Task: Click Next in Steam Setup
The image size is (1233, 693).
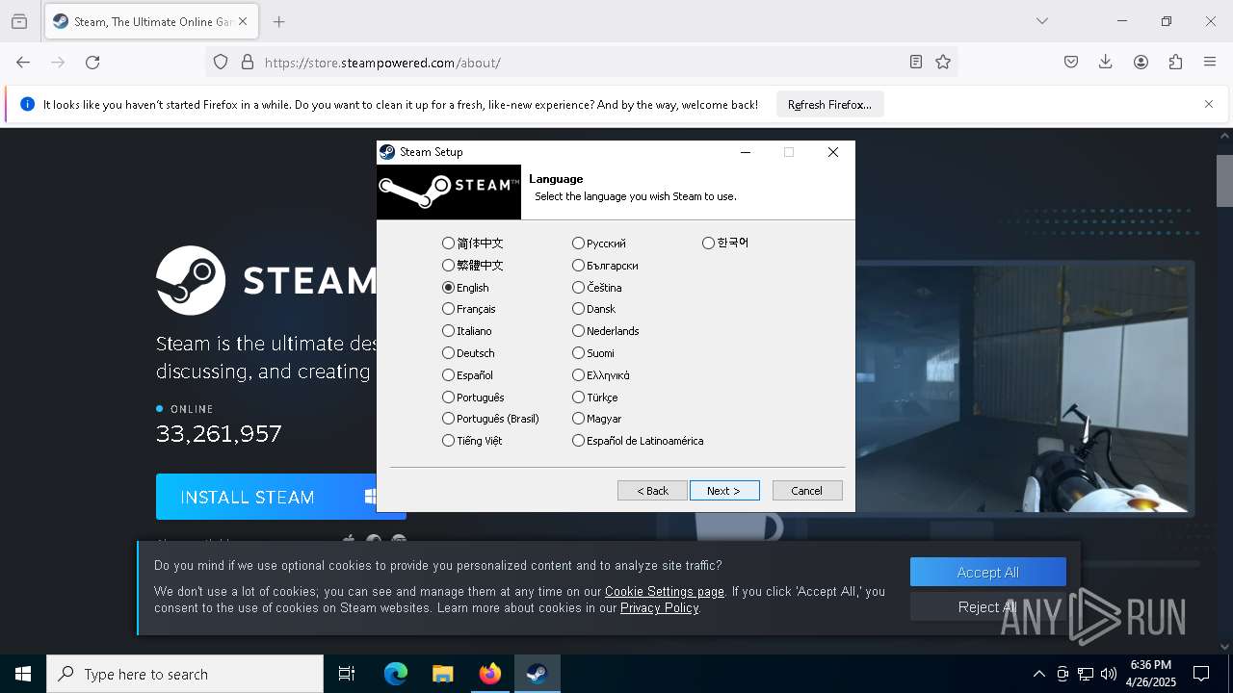Action: tap(724, 491)
